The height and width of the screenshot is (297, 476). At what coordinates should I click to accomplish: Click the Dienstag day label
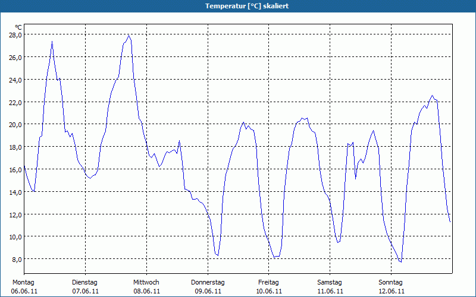coord(84,283)
